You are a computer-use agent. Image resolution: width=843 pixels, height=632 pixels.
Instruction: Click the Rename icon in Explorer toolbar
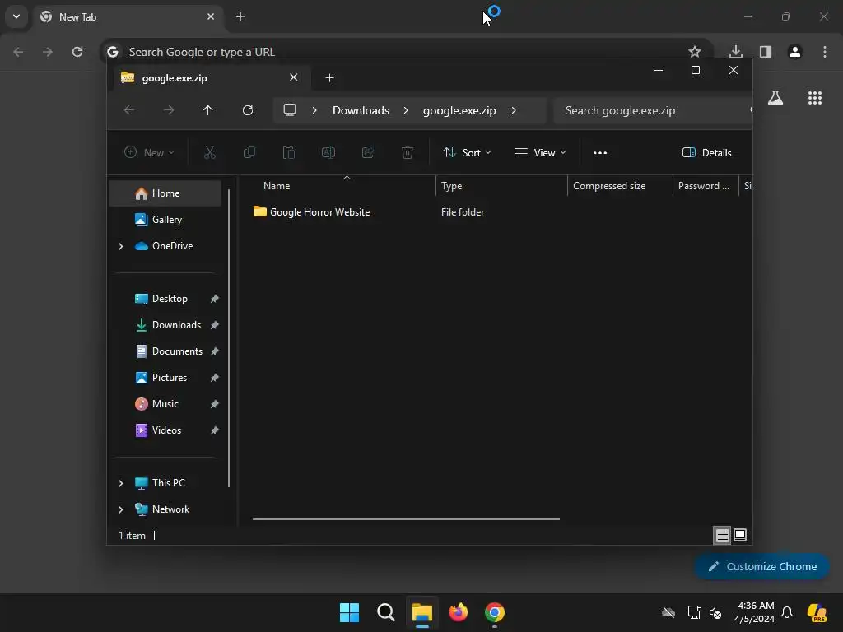[x=328, y=152]
